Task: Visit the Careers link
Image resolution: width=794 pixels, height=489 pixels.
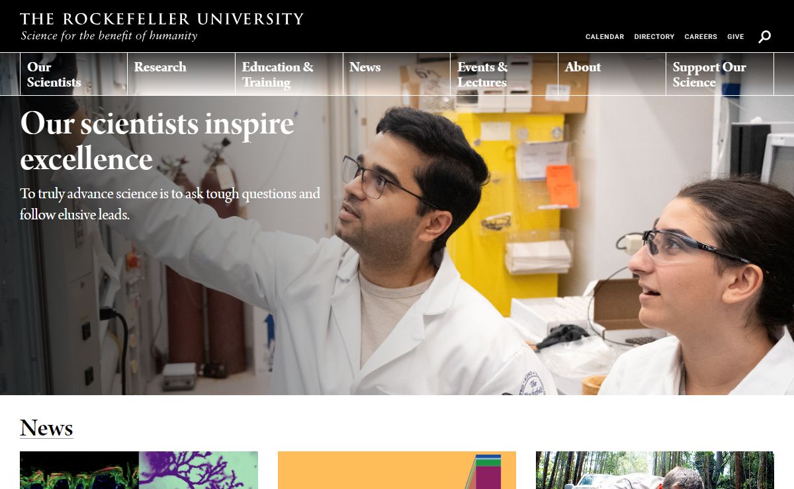Action: click(x=701, y=37)
